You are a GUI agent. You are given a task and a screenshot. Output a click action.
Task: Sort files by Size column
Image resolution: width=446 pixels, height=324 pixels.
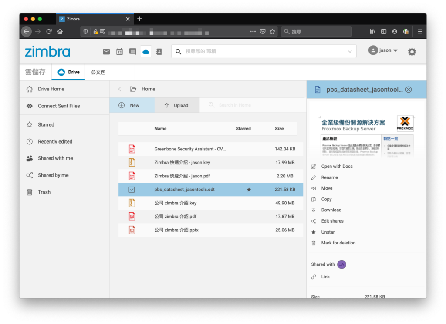pyautogui.click(x=279, y=129)
